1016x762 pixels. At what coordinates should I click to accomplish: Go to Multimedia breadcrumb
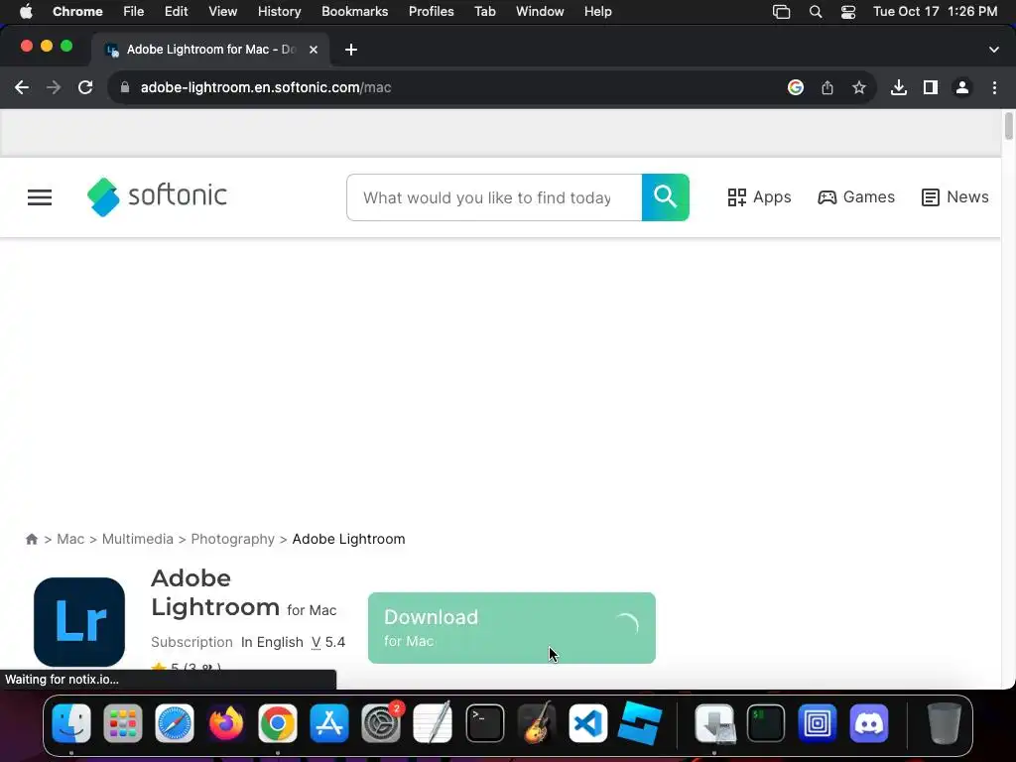pos(137,539)
